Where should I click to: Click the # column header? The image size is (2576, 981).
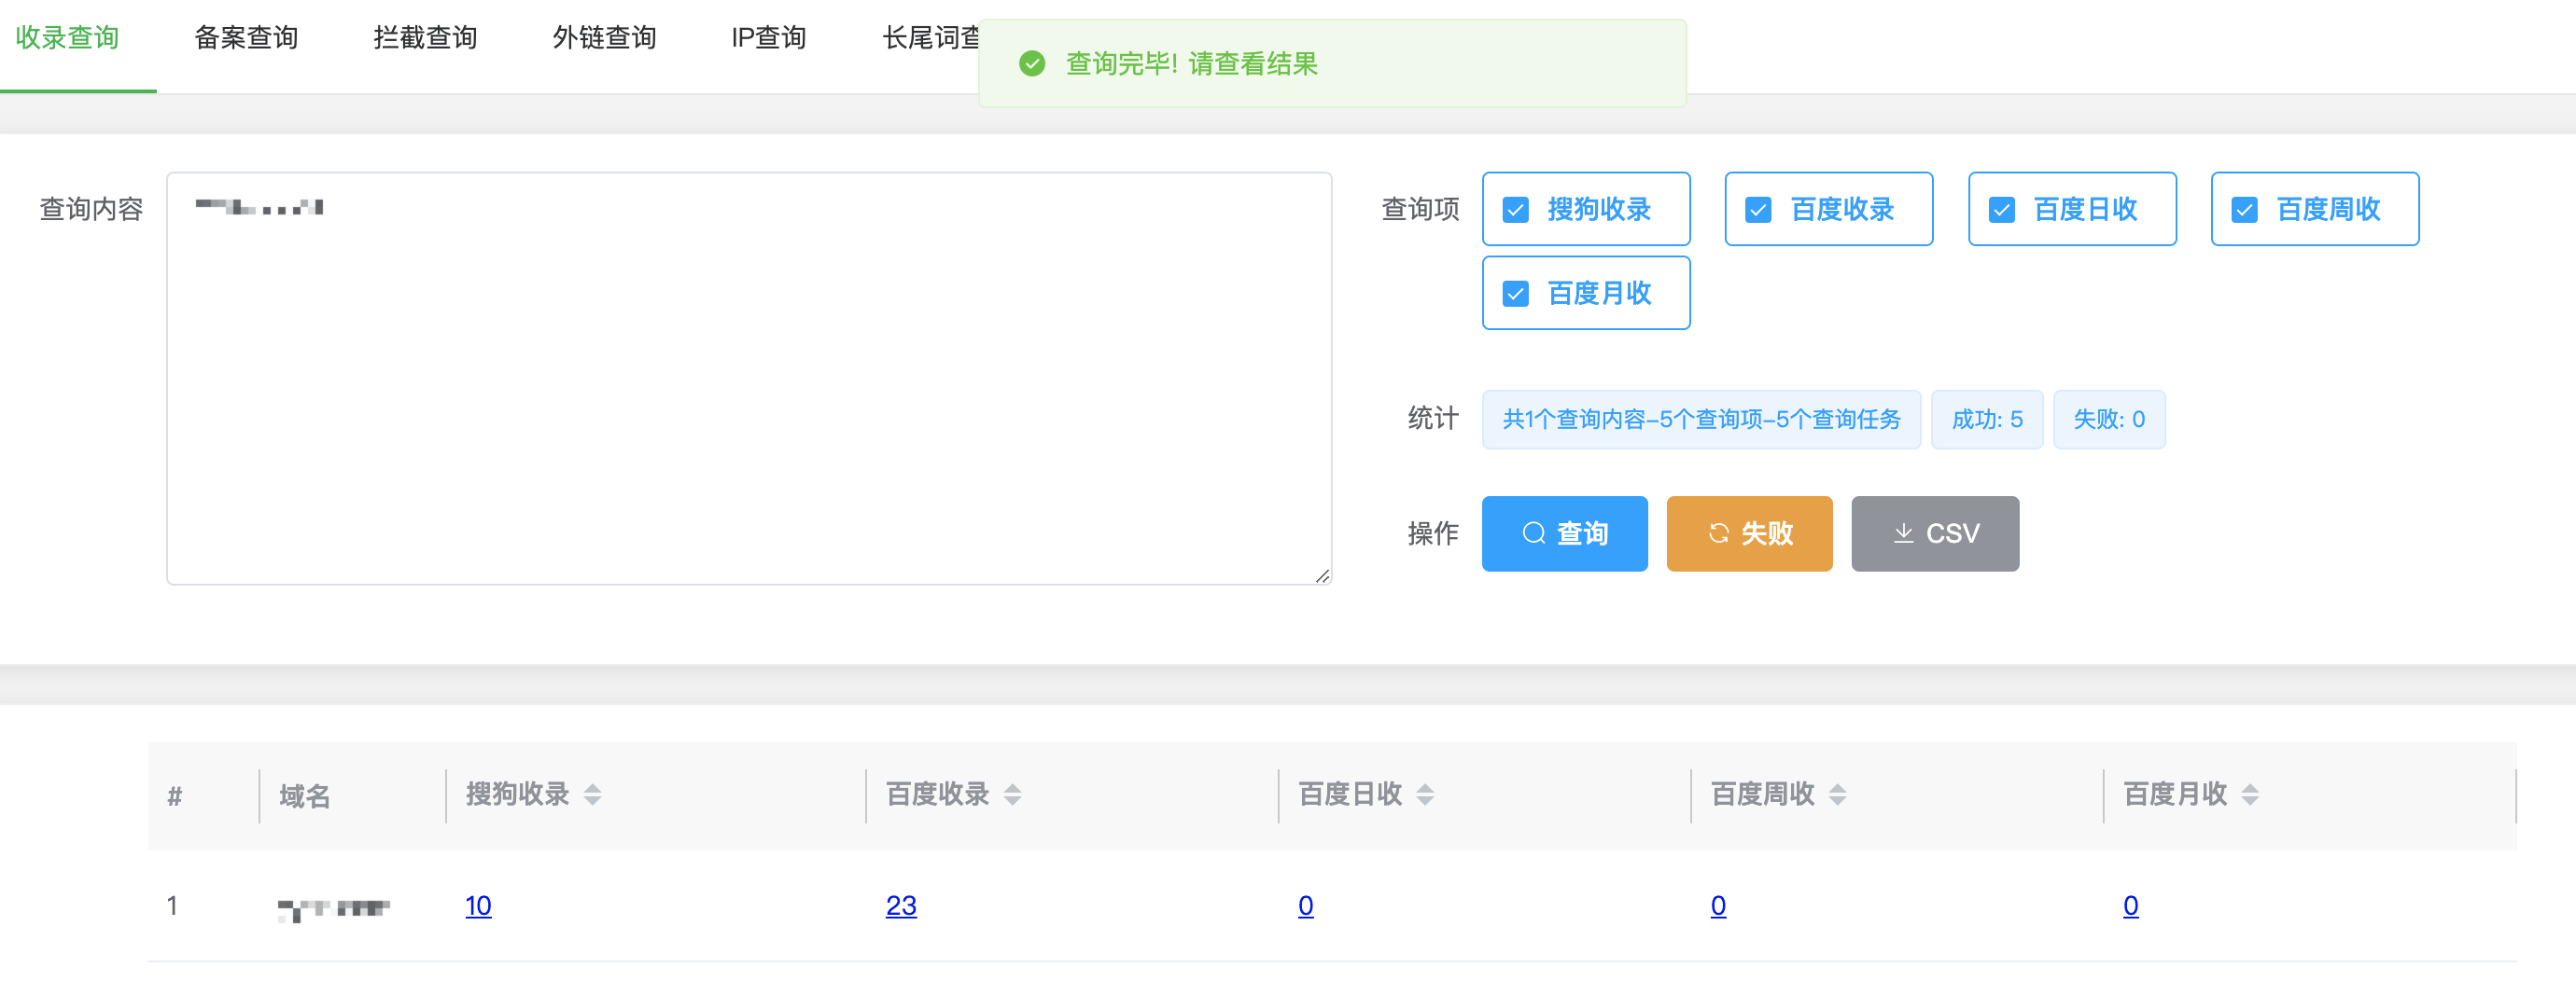pos(175,796)
